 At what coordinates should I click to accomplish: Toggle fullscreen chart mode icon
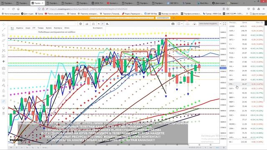tap(224, 24)
